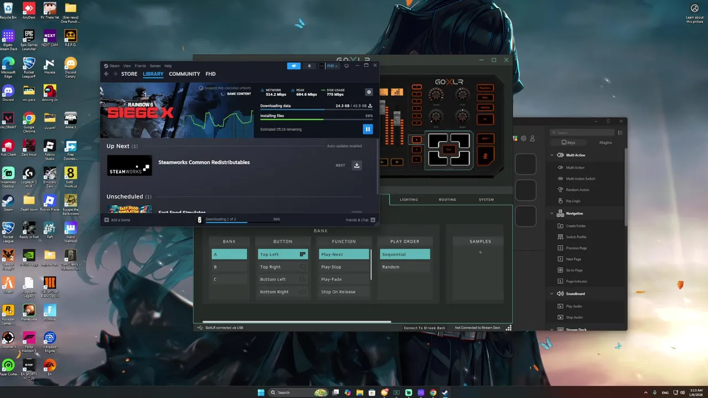The height and width of the screenshot is (398, 708).
Task: Open the Steam Friends menu
Action: [140, 66]
